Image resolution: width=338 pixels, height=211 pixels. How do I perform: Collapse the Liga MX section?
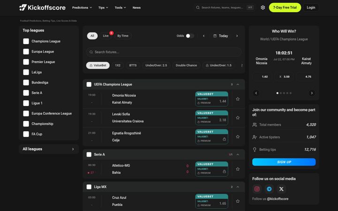point(238,187)
